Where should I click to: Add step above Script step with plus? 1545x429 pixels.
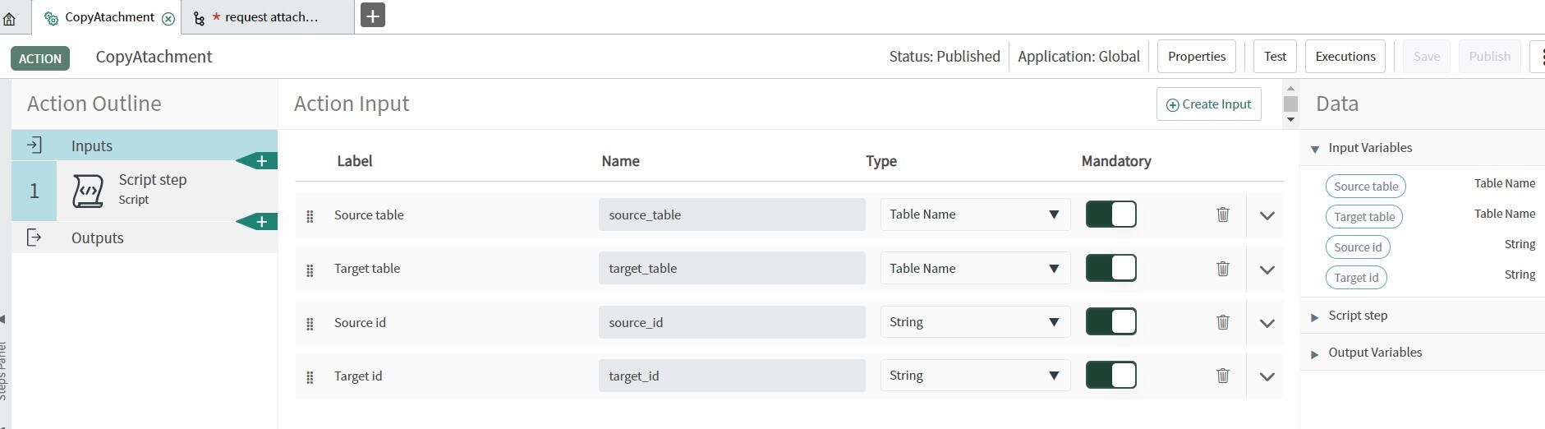(x=258, y=161)
